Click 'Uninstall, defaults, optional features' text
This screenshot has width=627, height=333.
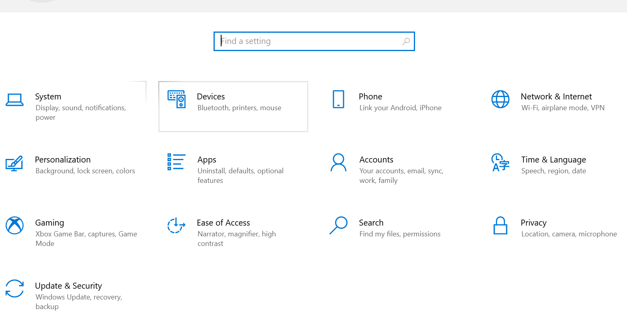[x=240, y=176]
